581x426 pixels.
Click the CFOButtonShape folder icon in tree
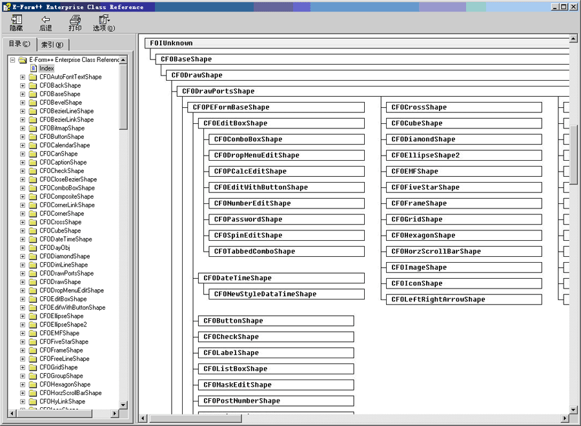click(33, 137)
